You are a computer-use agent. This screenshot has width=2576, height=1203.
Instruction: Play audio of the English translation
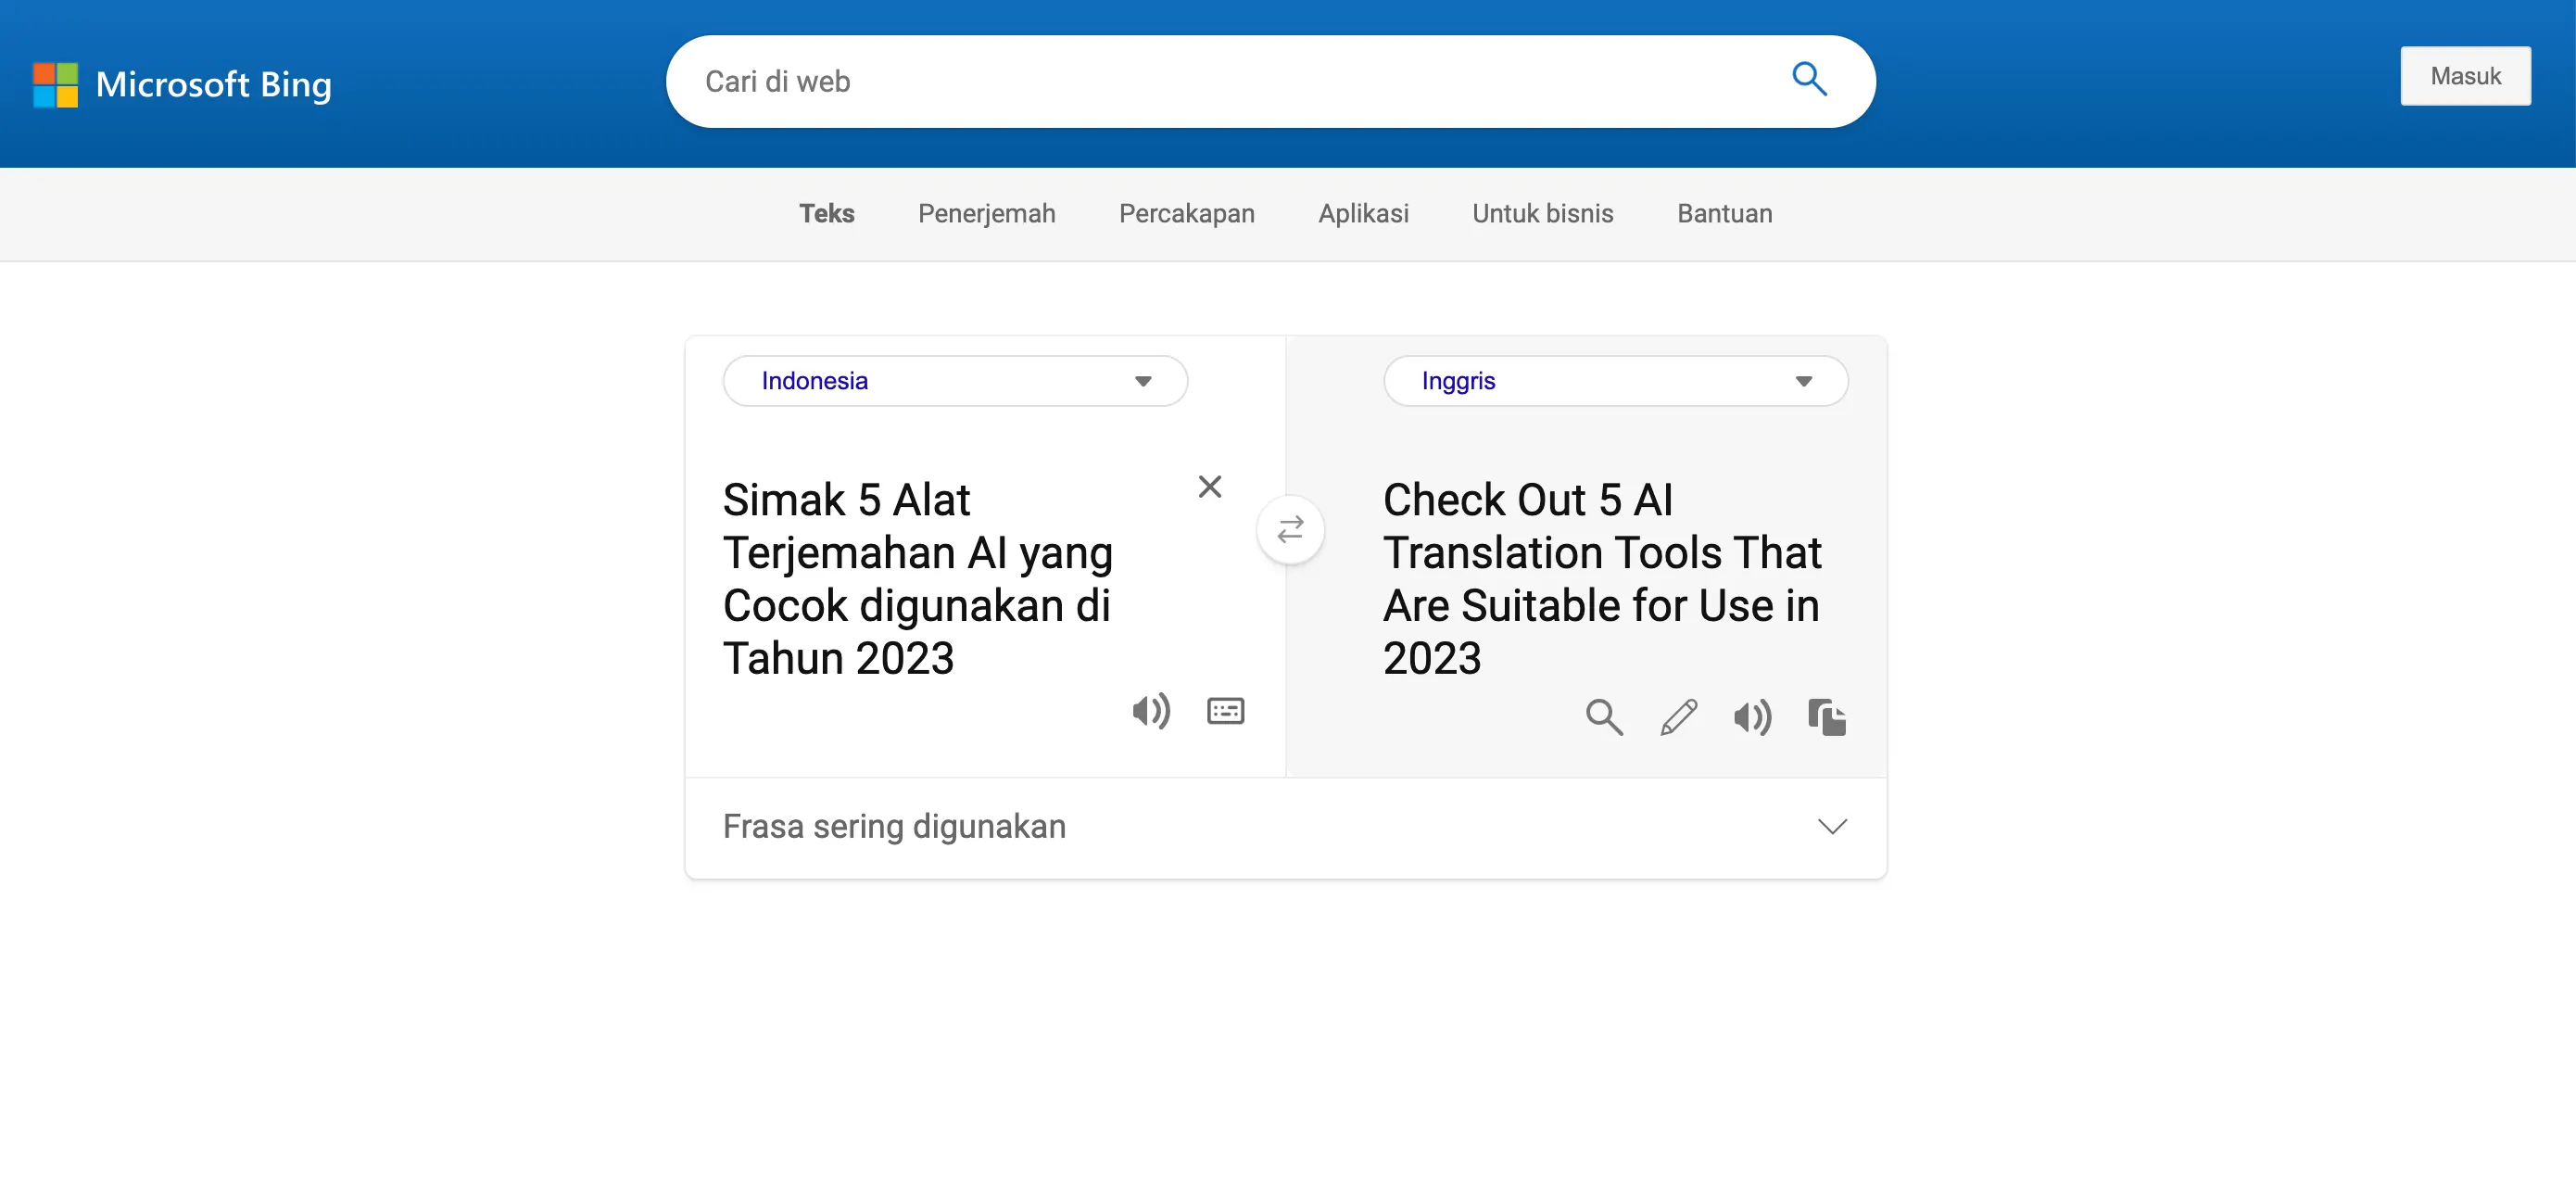pyautogui.click(x=1752, y=717)
